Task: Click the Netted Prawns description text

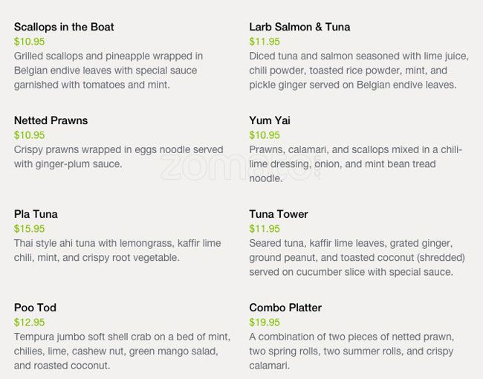Action: (117, 157)
